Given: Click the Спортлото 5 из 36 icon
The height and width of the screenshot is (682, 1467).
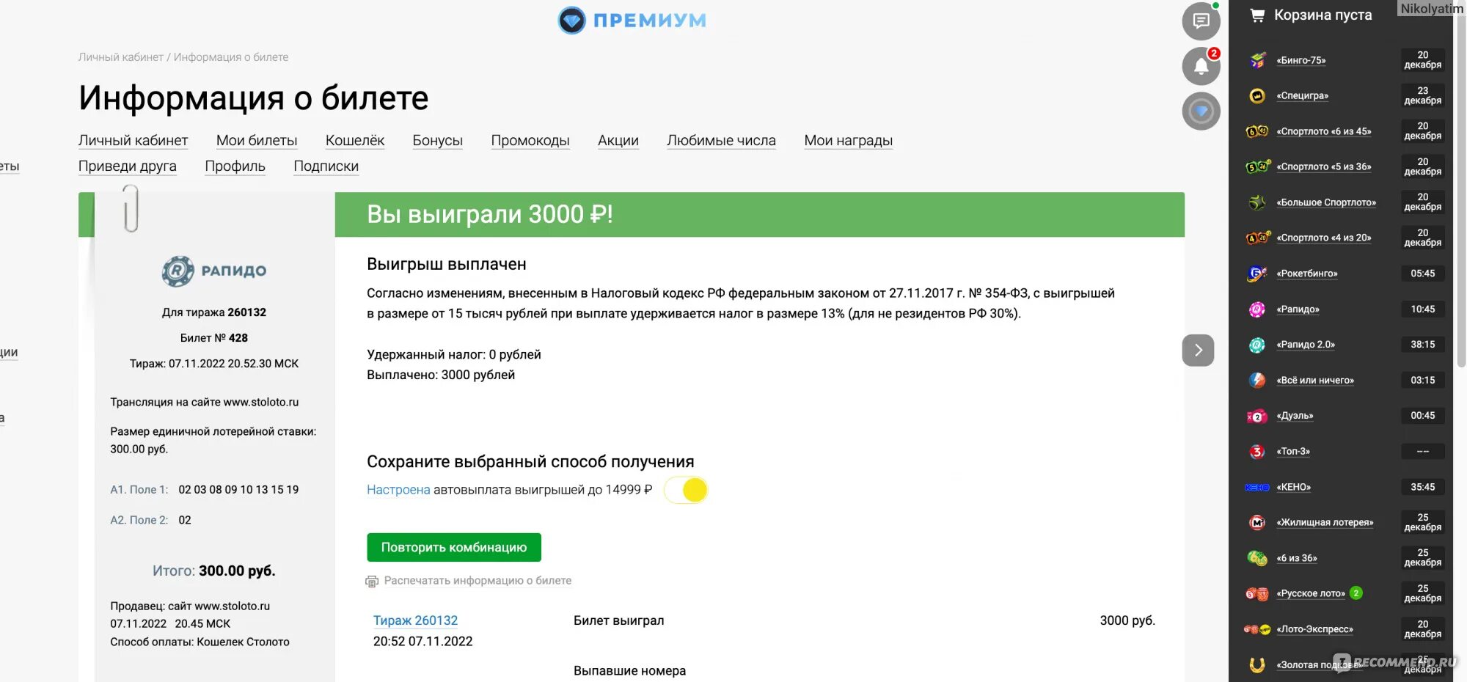Looking at the screenshot, I should [x=1257, y=166].
